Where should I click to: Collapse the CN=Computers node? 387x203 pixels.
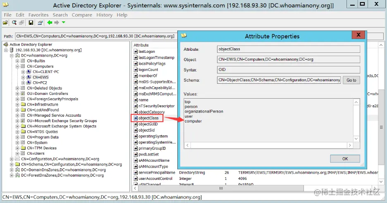click(17, 66)
